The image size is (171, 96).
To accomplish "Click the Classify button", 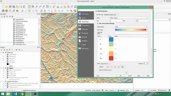I will [102, 67].
